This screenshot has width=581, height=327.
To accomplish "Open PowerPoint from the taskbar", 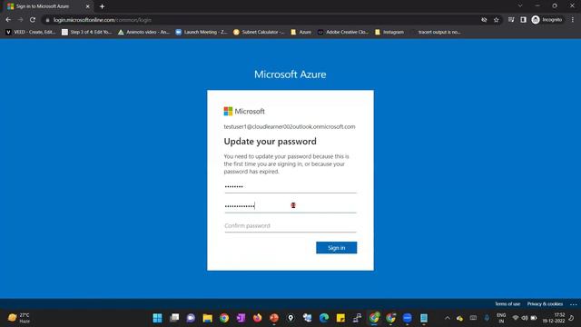I will 274,318.
